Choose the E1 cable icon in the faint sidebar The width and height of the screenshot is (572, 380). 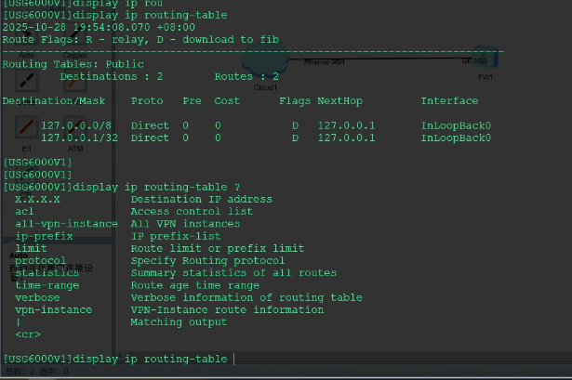26,127
